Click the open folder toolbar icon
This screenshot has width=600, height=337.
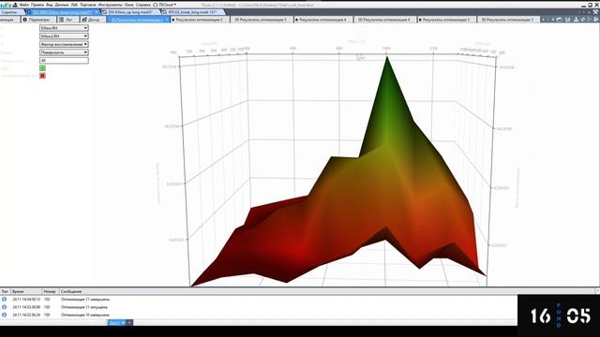point(559,20)
